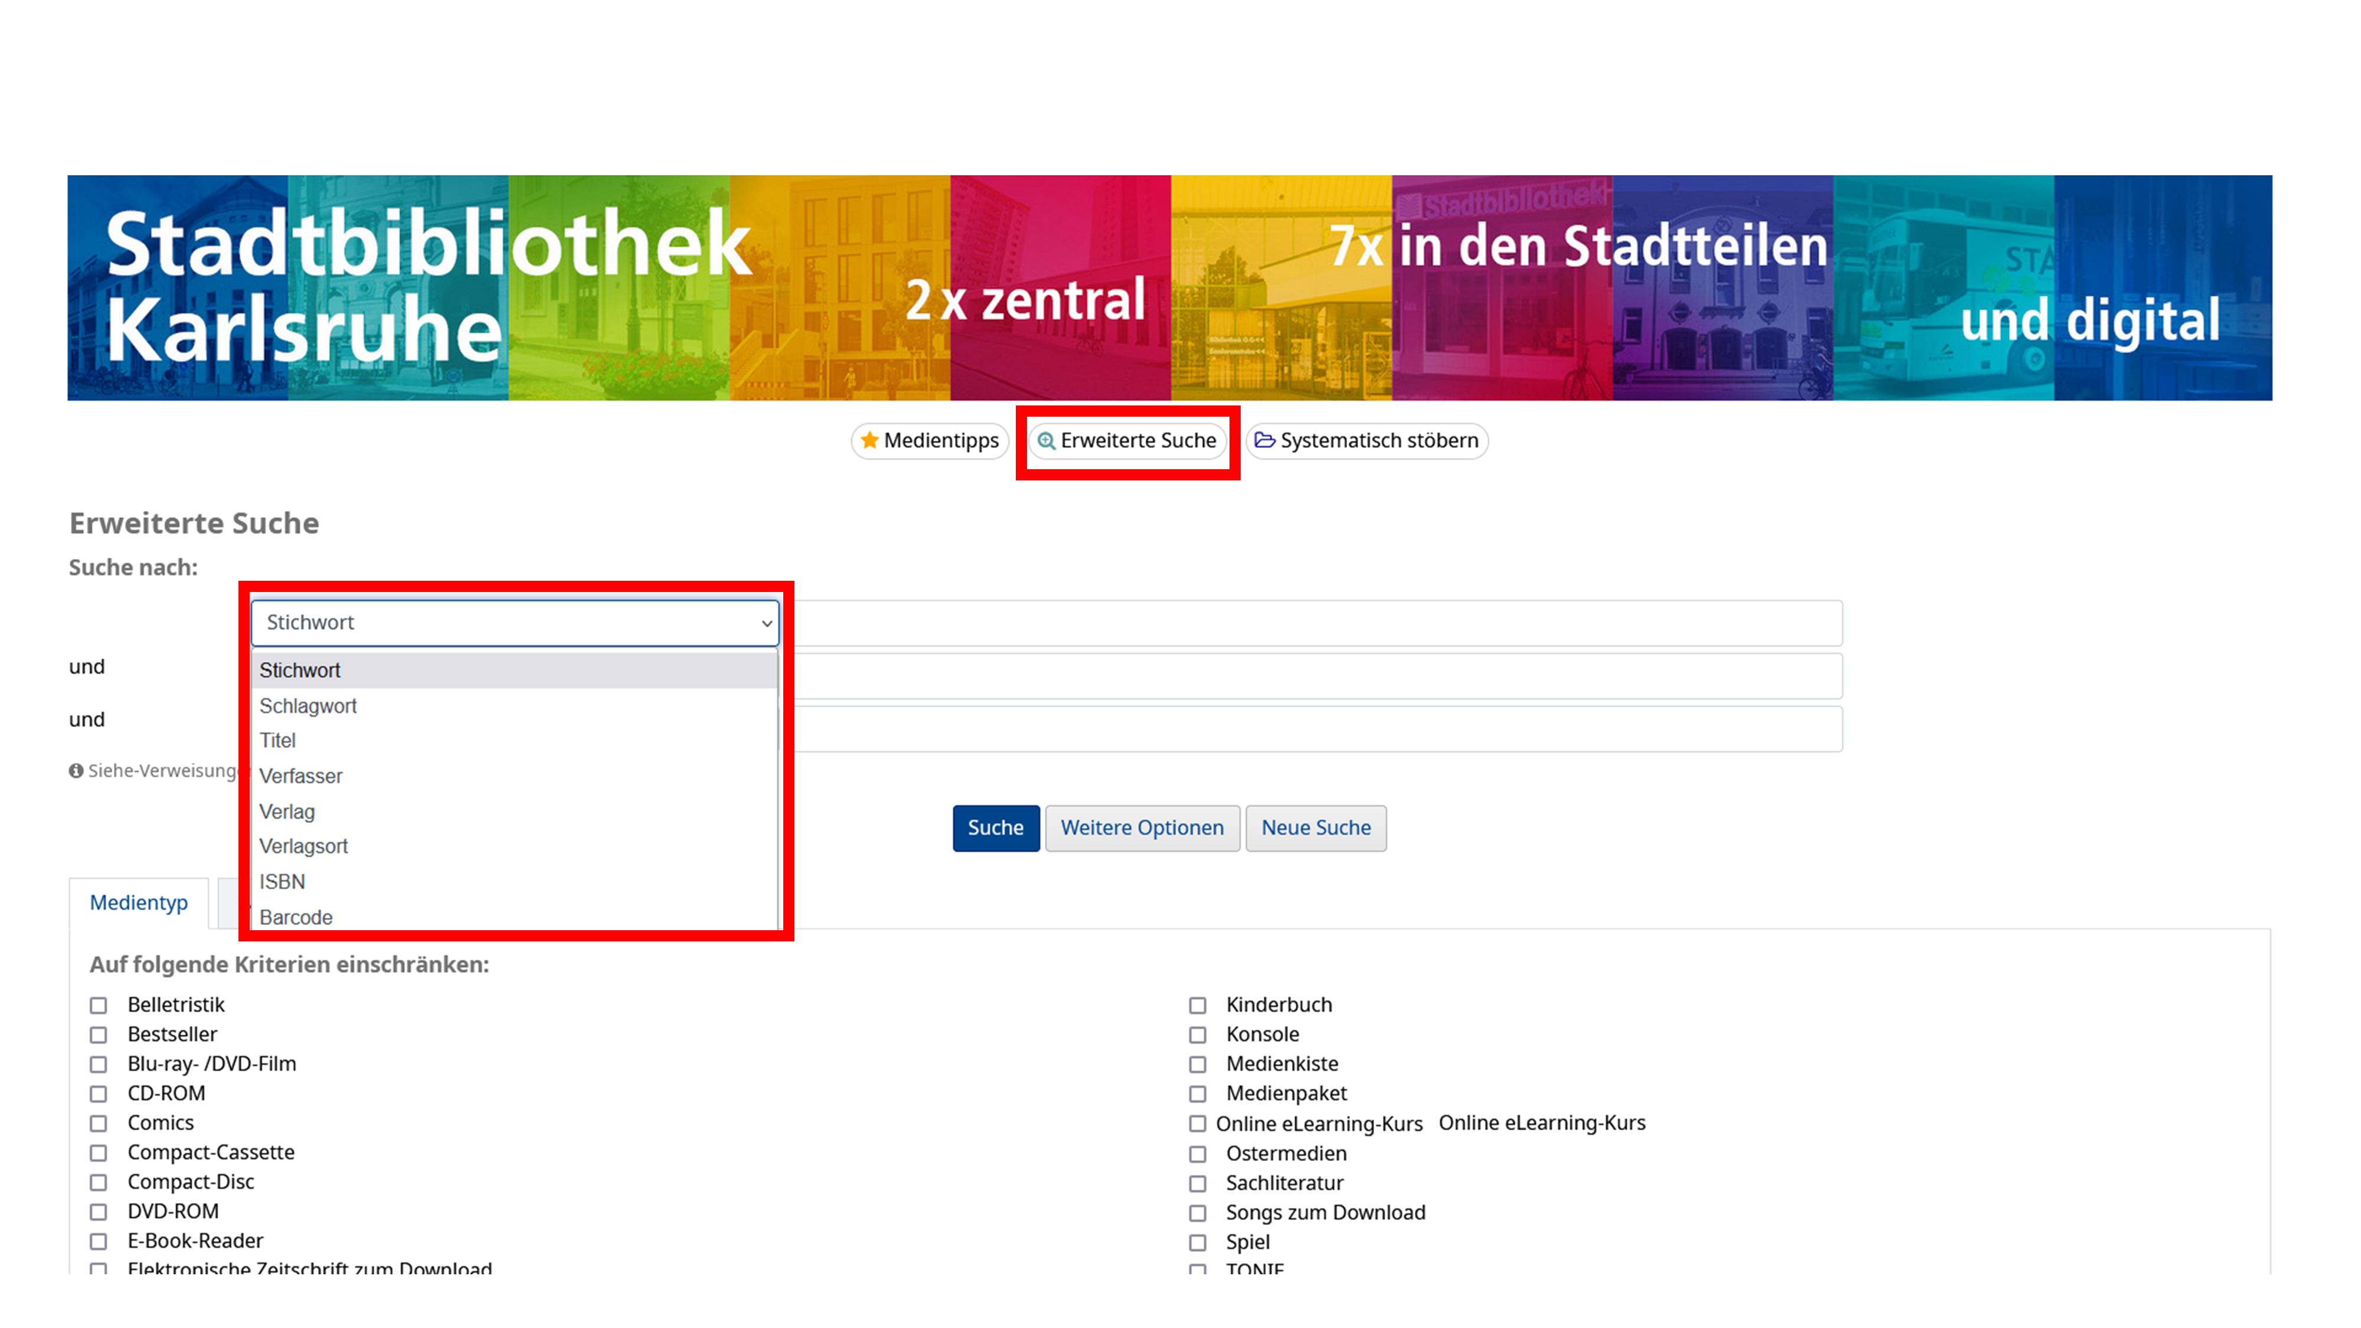Pick Verlagsort from the dropdown list
The height and width of the screenshot is (1328, 2361).
point(515,846)
